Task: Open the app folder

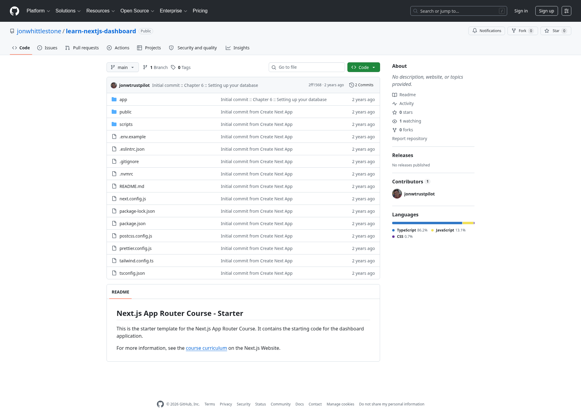Action: click(123, 100)
